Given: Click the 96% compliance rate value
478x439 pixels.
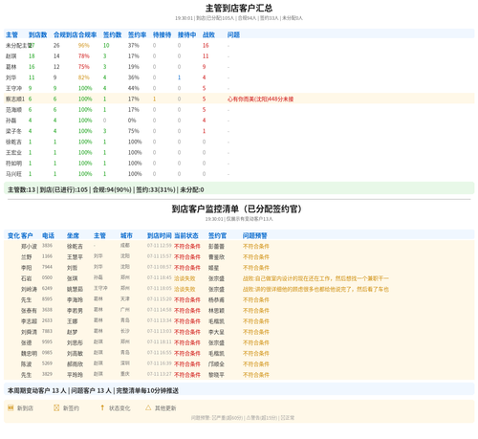Looking at the screenshot, I should point(84,46).
